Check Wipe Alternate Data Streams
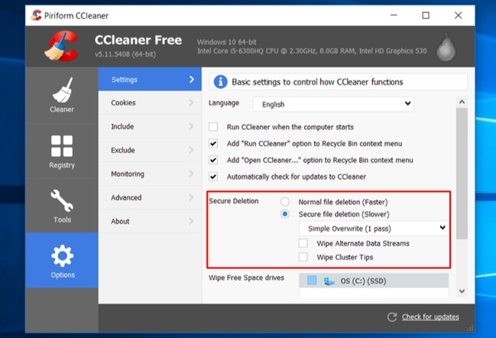Image resolution: width=496 pixels, height=338 pixels. 303,243
